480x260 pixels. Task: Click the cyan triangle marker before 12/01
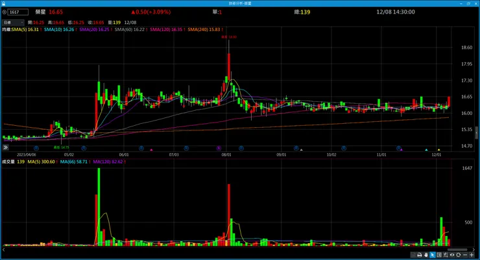426,150
